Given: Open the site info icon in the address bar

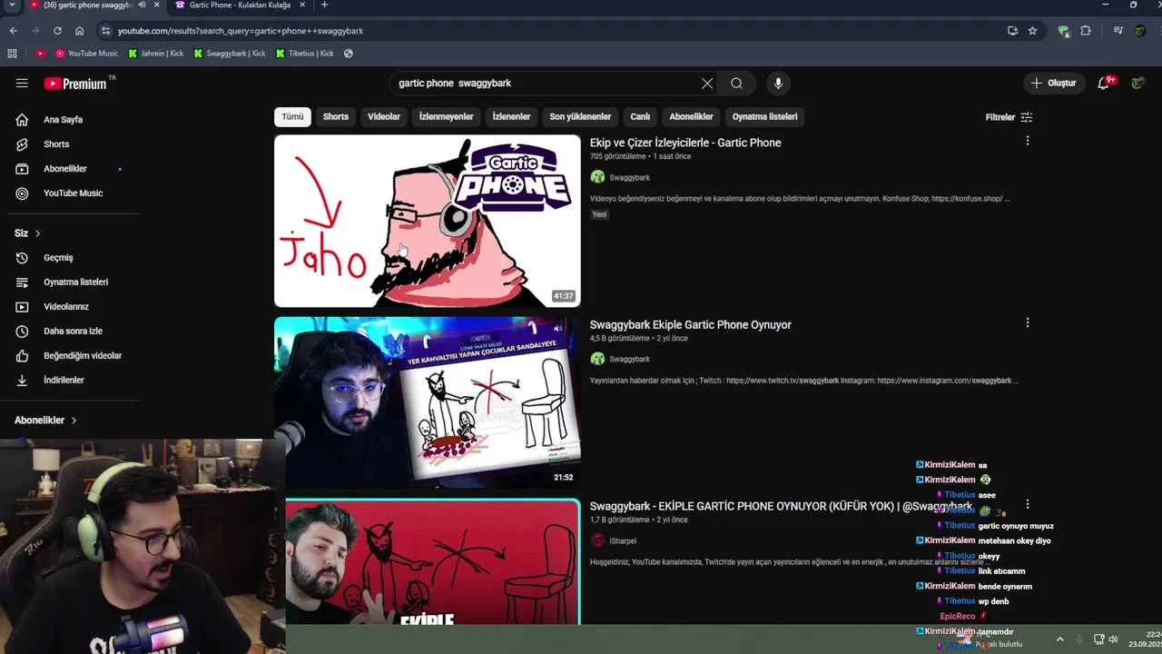Looking at the screenshot, I should (x=105, y=31).
